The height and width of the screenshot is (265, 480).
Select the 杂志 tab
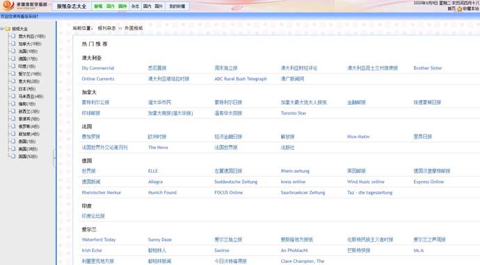click(x=136, y=6)
